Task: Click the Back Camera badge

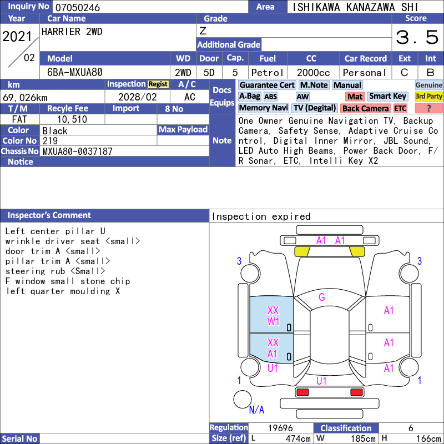Action: click(x=365, y=108)
